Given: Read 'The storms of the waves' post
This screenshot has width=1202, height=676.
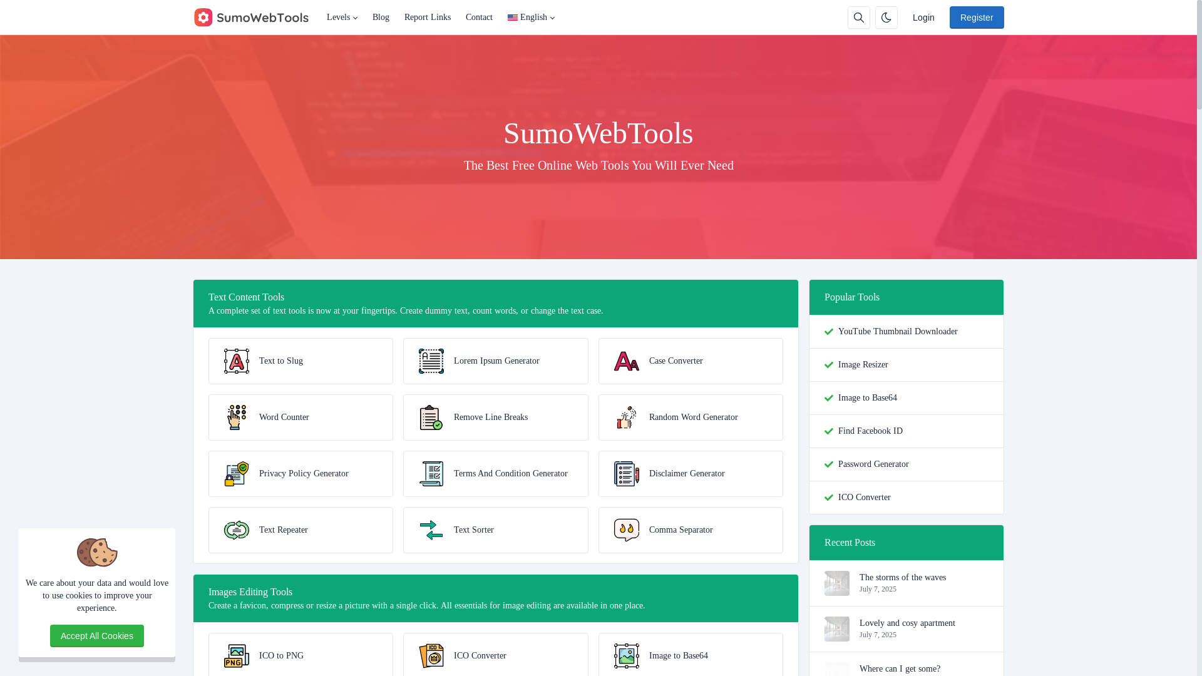Looking at the screenshot, I should (903, 578).
